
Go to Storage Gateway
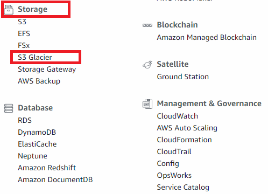[x=47, y=70]
